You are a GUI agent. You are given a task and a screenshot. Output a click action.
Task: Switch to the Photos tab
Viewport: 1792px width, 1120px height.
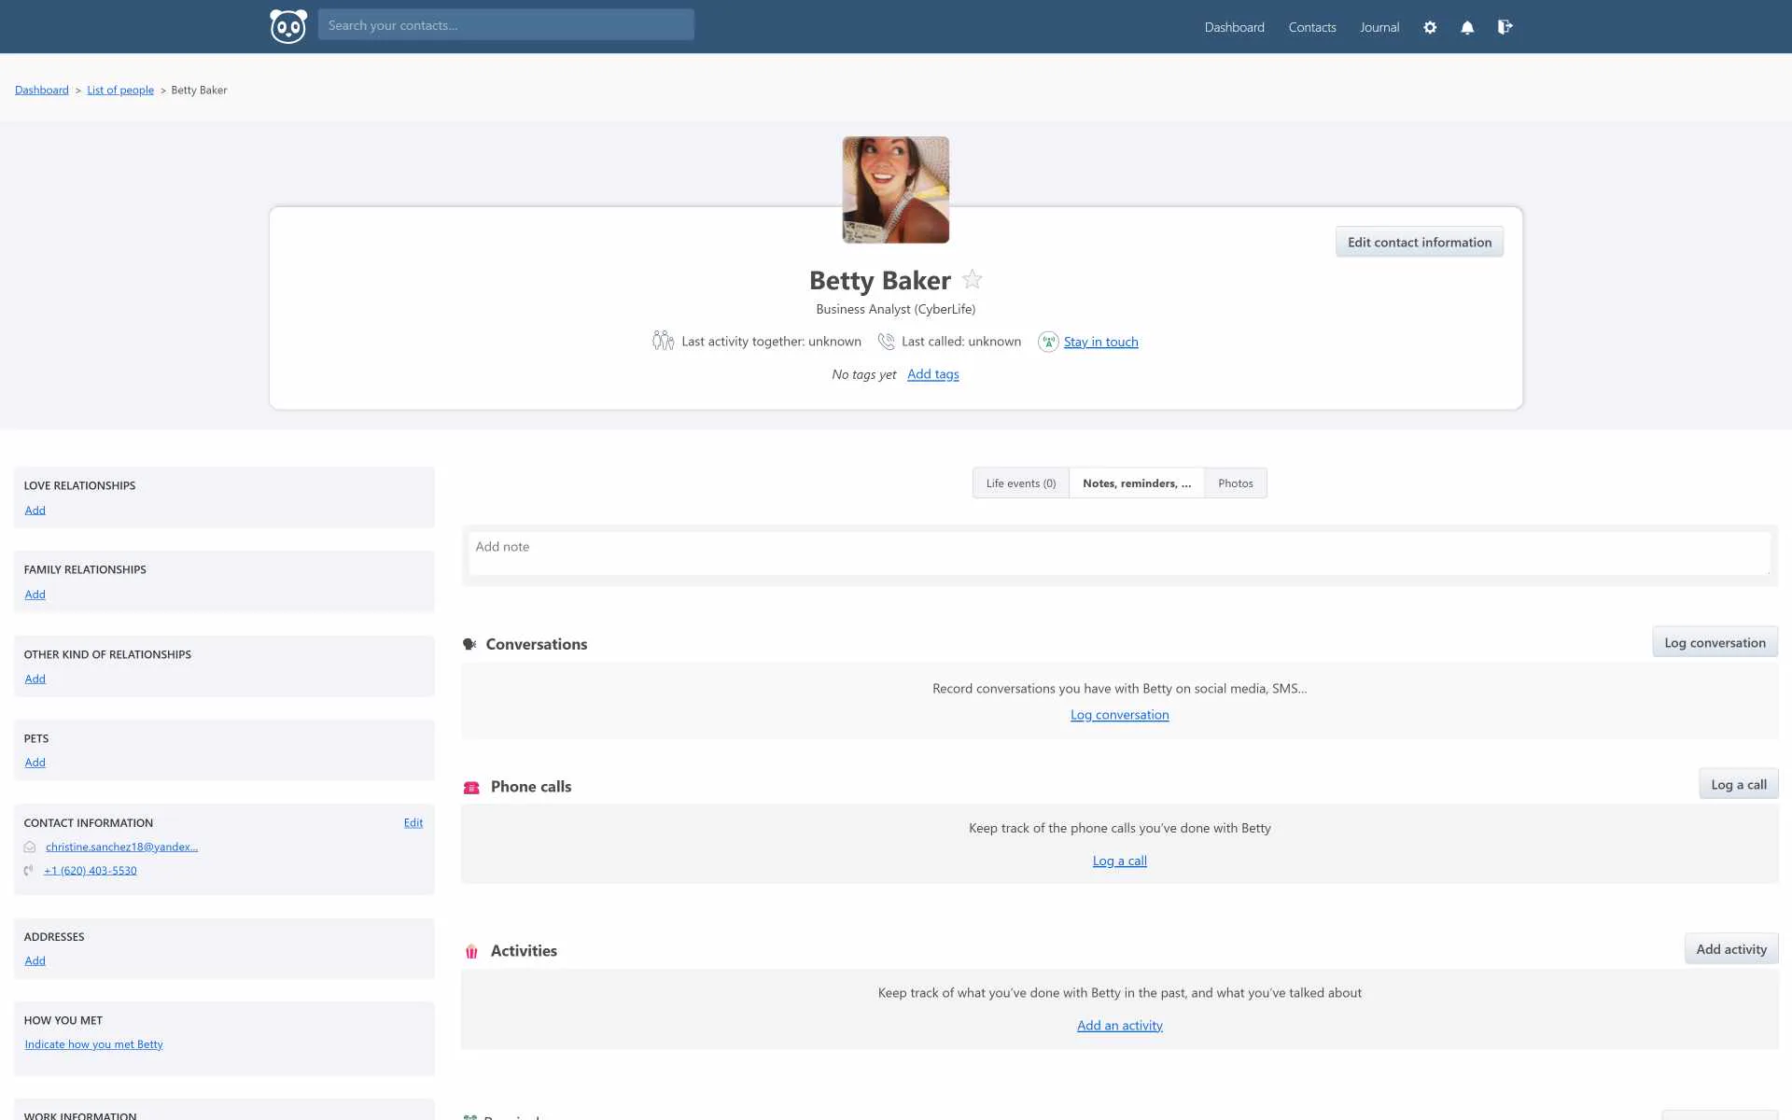(1236, 483)
